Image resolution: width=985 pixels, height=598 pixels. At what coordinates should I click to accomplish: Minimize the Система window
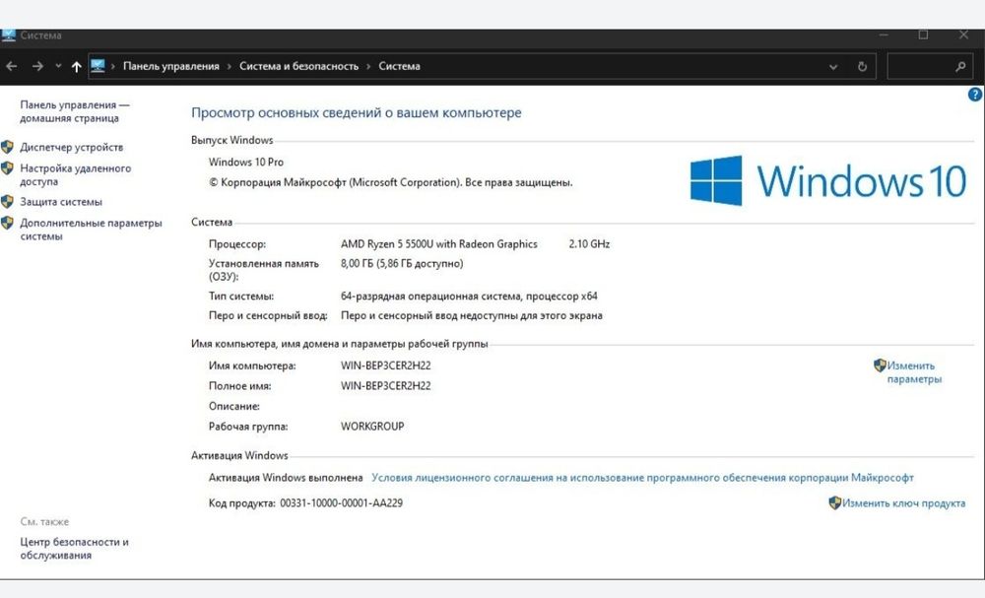point(884,35)
